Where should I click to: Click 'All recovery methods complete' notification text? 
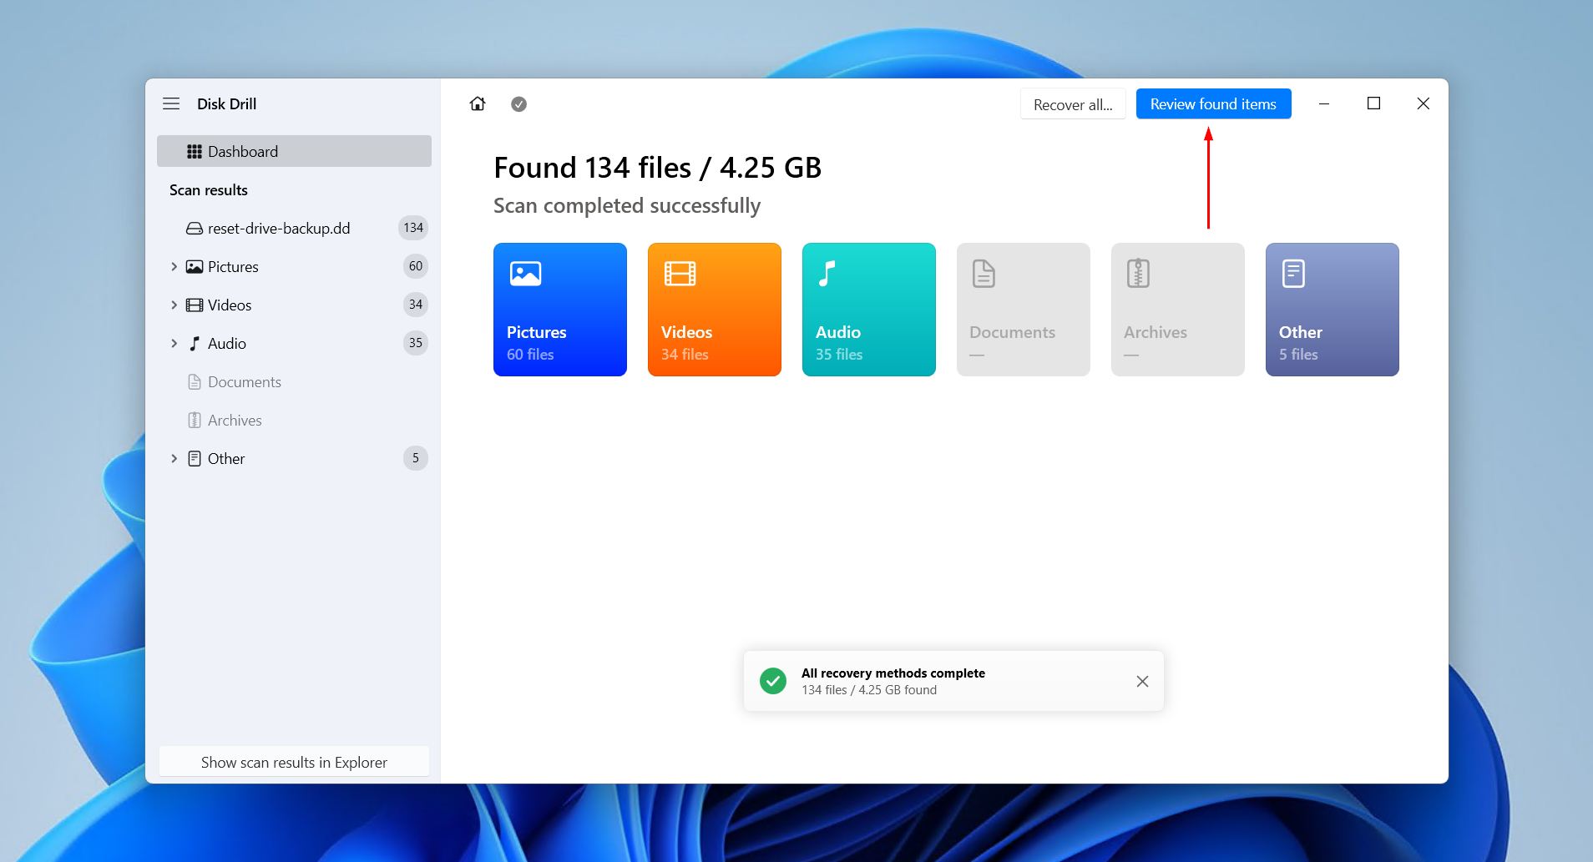[x=893, y=673]
